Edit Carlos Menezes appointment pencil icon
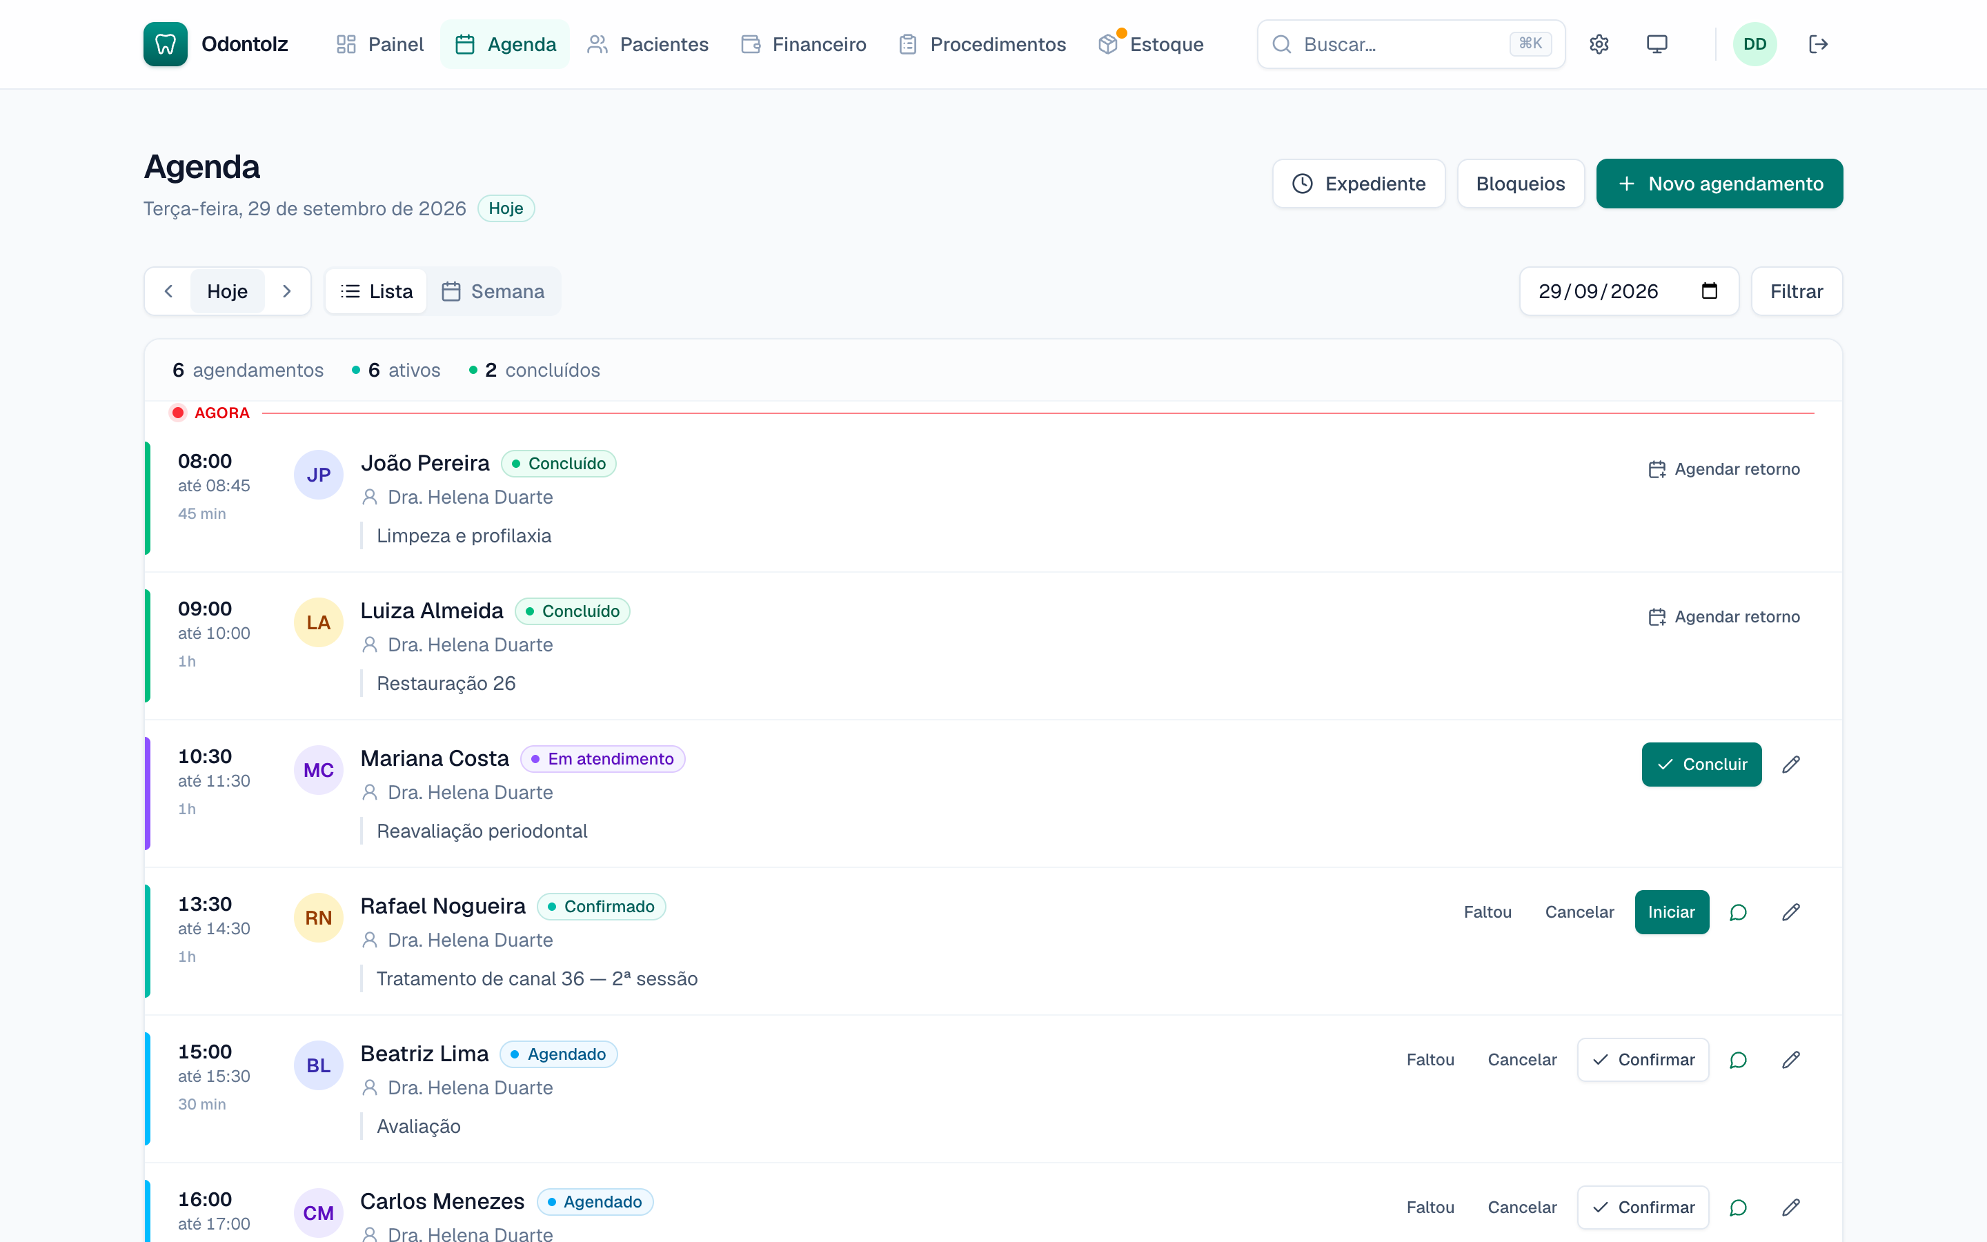Screen dimensions: 1987x1242 pyautogui.click(x=1791, y=1207)
